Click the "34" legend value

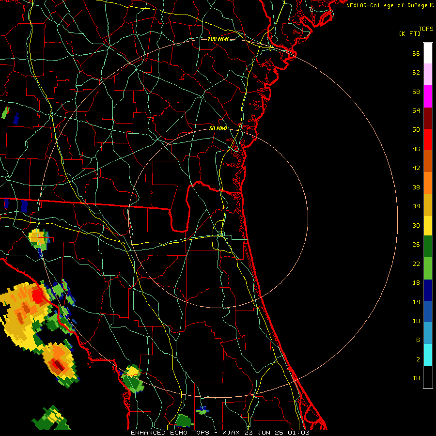point(416,206)
